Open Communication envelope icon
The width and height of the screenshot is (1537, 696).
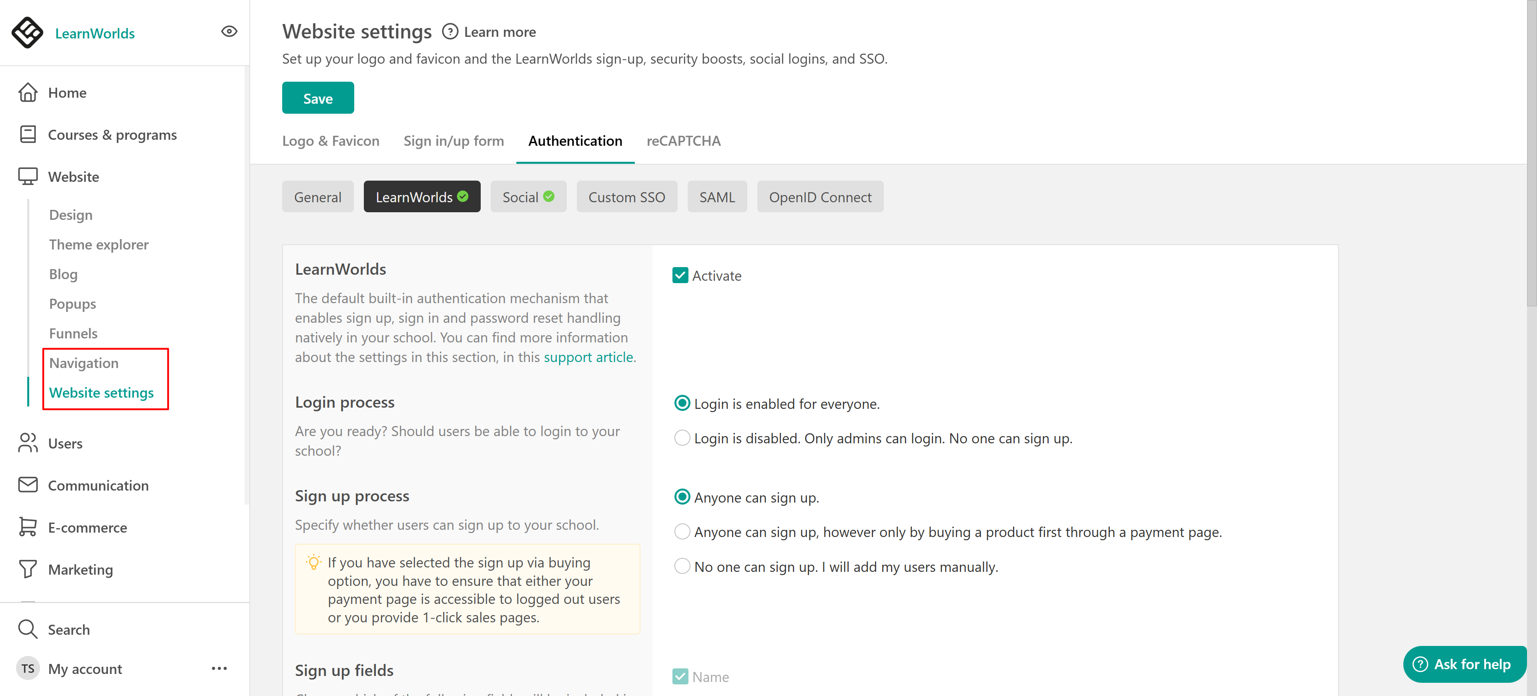28,485
